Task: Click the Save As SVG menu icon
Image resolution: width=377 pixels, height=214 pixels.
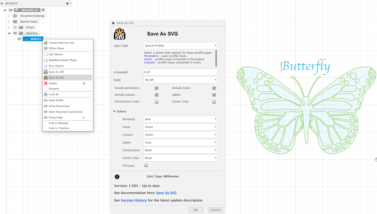Action: (x=46, y=78)
